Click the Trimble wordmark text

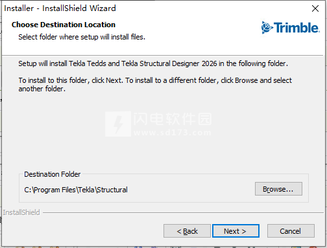297,28
